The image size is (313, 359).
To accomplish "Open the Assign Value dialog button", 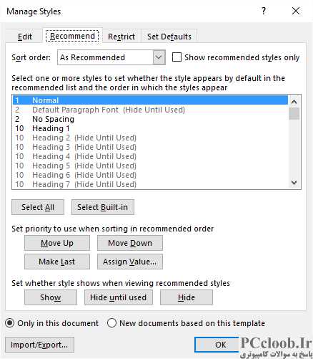I will point(130,262).
